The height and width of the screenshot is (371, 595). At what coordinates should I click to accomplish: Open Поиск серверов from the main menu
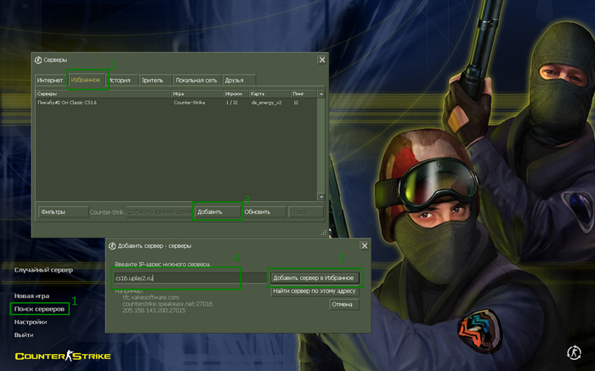(x=39, y=309)
